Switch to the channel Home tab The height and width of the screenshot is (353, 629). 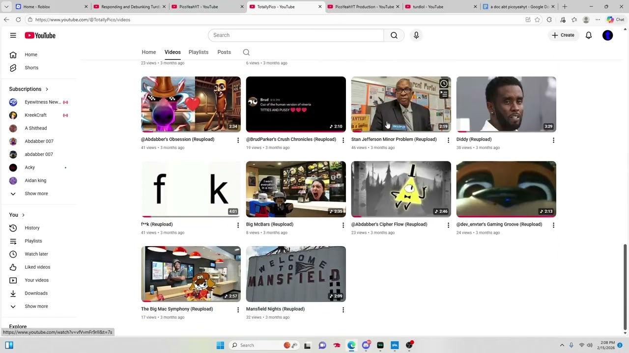[149, 52]
